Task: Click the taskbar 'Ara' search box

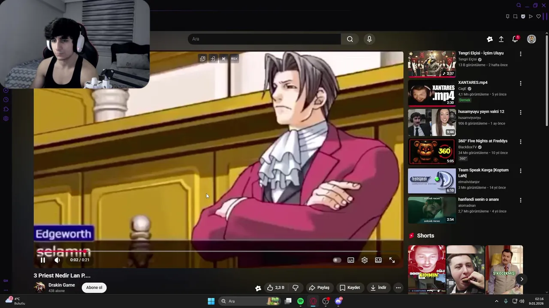Action: (x=250, y=301)
